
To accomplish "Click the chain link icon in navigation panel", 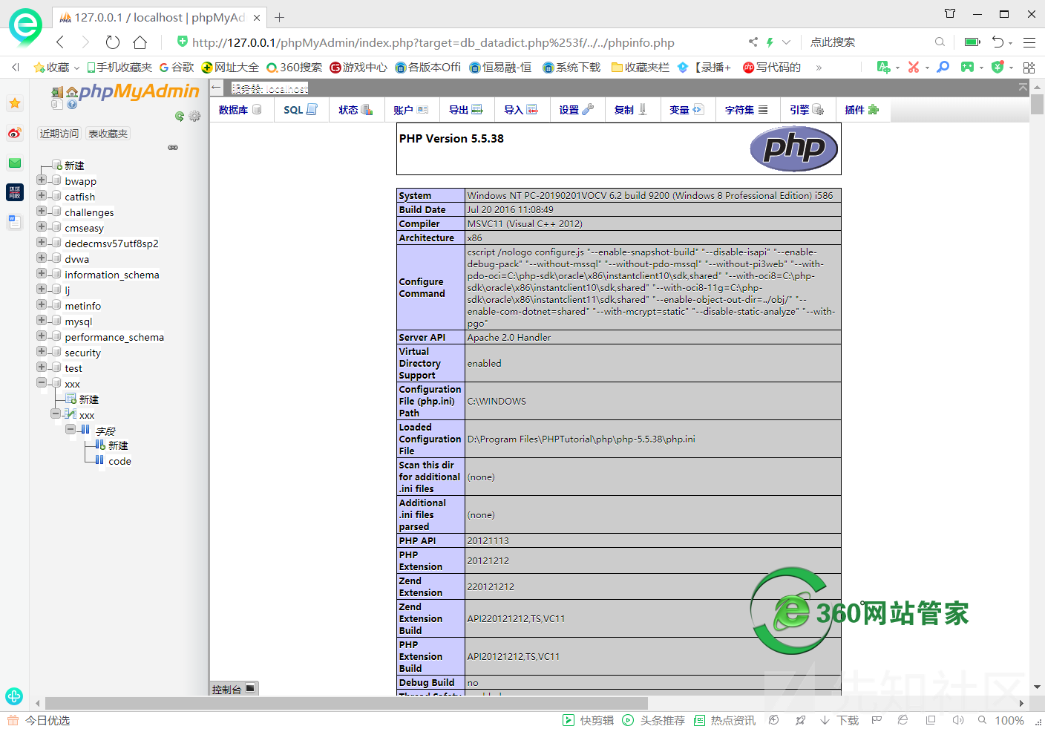I will pos(173,147).
